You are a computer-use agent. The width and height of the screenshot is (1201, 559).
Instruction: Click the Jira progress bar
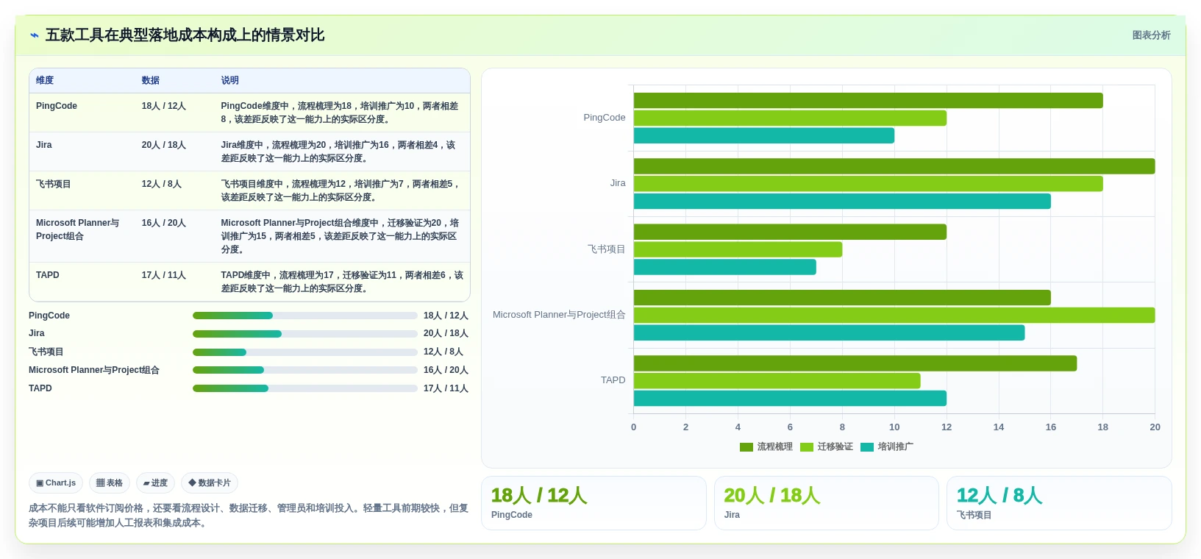point(305,334)
